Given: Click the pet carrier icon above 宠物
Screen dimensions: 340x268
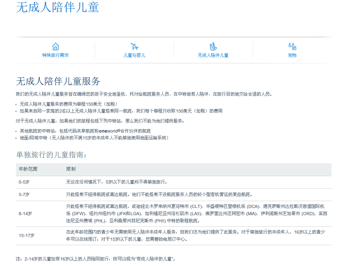Looking at the screenshot, I should click(292, 46).
